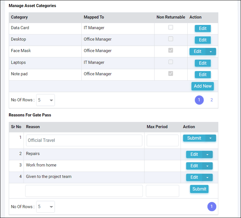Click the Official Travel reason input field
The width and height of the screenshot is (241, 218).
84,140
